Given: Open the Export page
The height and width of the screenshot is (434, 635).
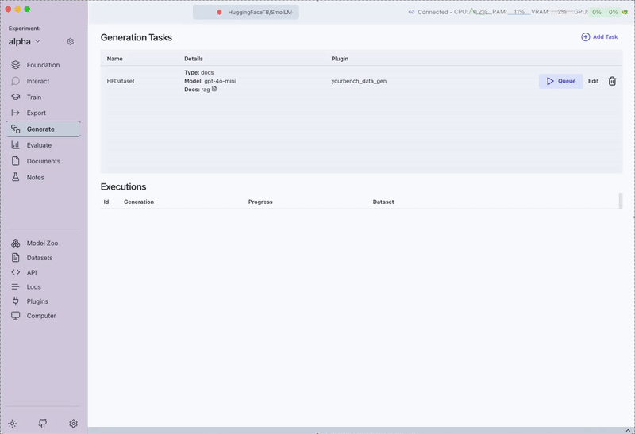Looking at the screenshot, I should tap(36, 113).
